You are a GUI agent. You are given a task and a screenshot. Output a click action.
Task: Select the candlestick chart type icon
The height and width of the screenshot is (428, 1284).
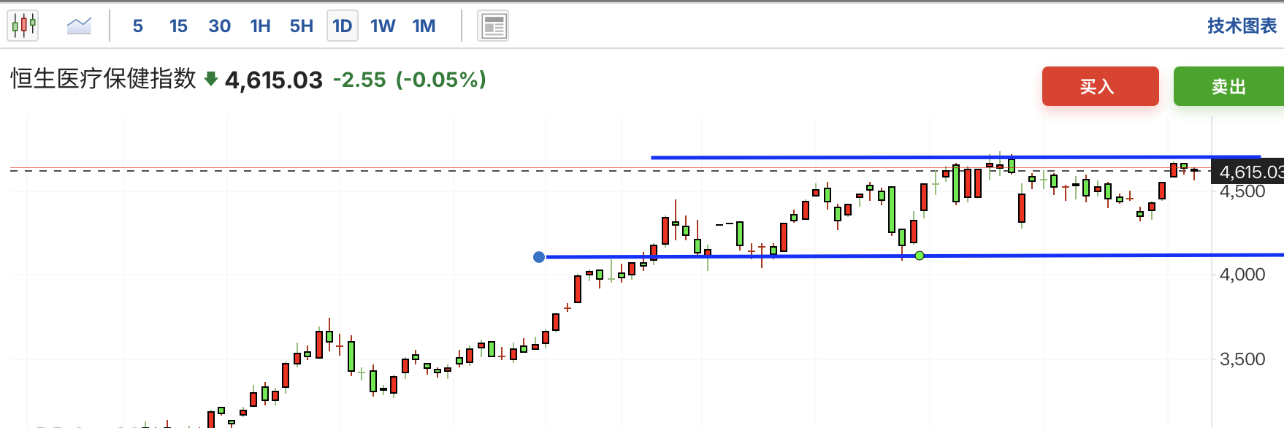coord(23,26)
